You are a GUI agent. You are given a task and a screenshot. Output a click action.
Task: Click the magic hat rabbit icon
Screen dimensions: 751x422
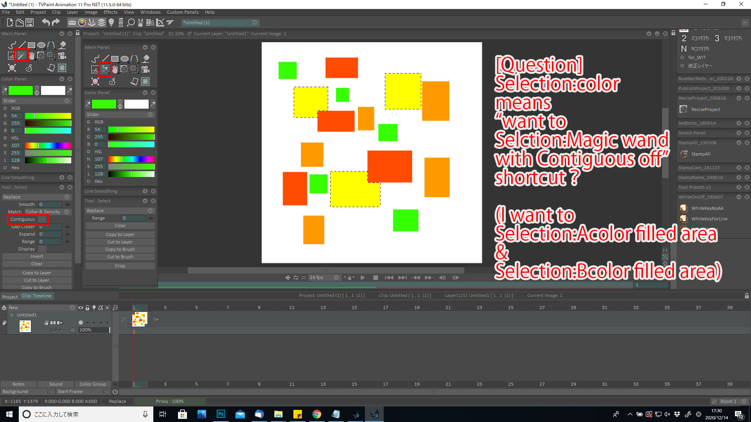coord(140,22)
